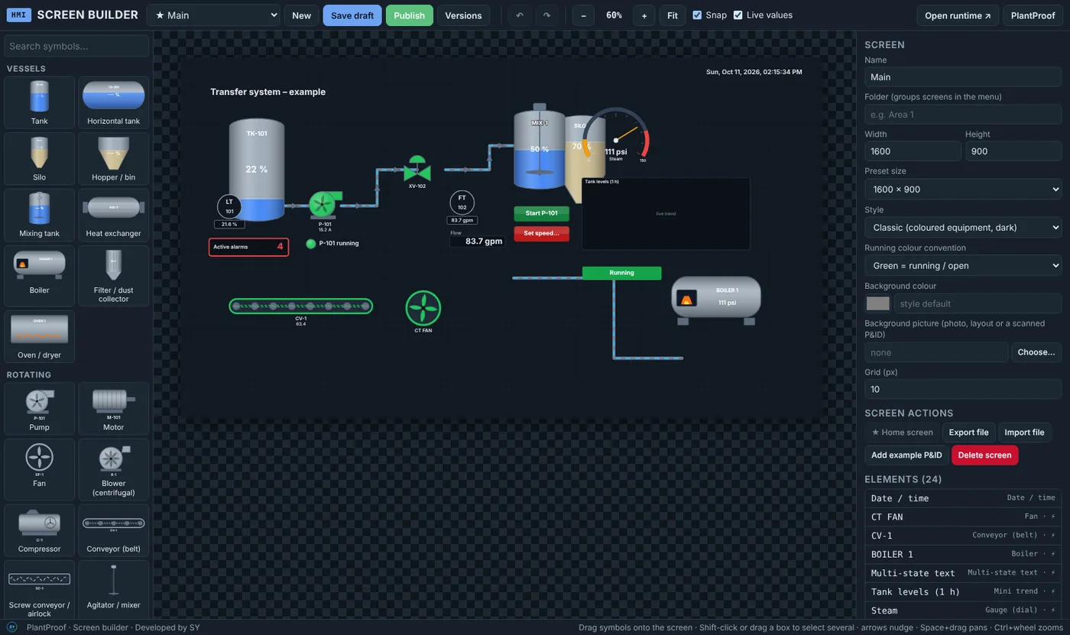Pick the Blower (centrifugal) symbol

[x=113, y=469]
